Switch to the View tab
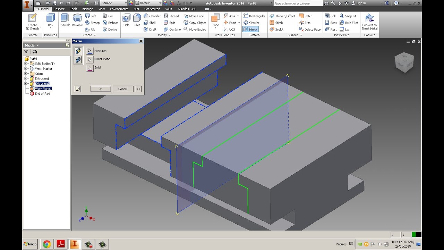 point(102,9)
